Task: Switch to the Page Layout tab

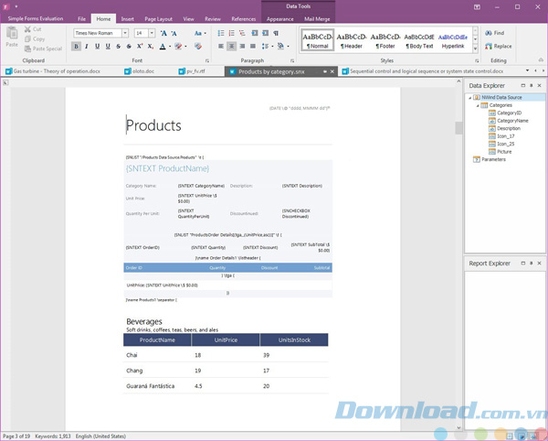Action: [x=160, y=18]
